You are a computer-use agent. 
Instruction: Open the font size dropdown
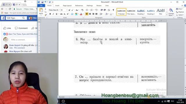point(67,10)
